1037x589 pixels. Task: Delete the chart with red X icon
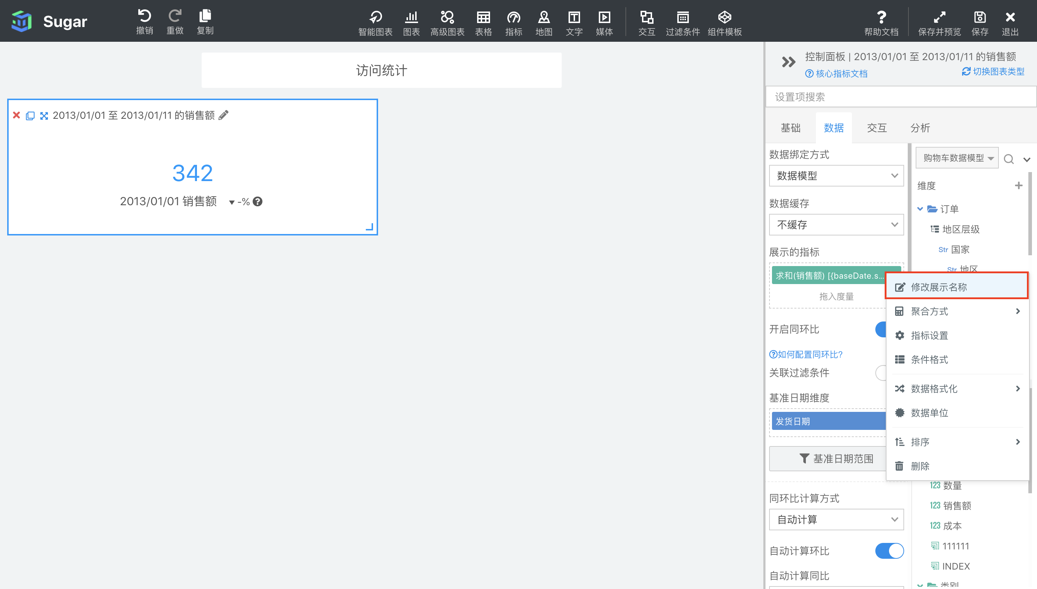(x=17, y=115)
